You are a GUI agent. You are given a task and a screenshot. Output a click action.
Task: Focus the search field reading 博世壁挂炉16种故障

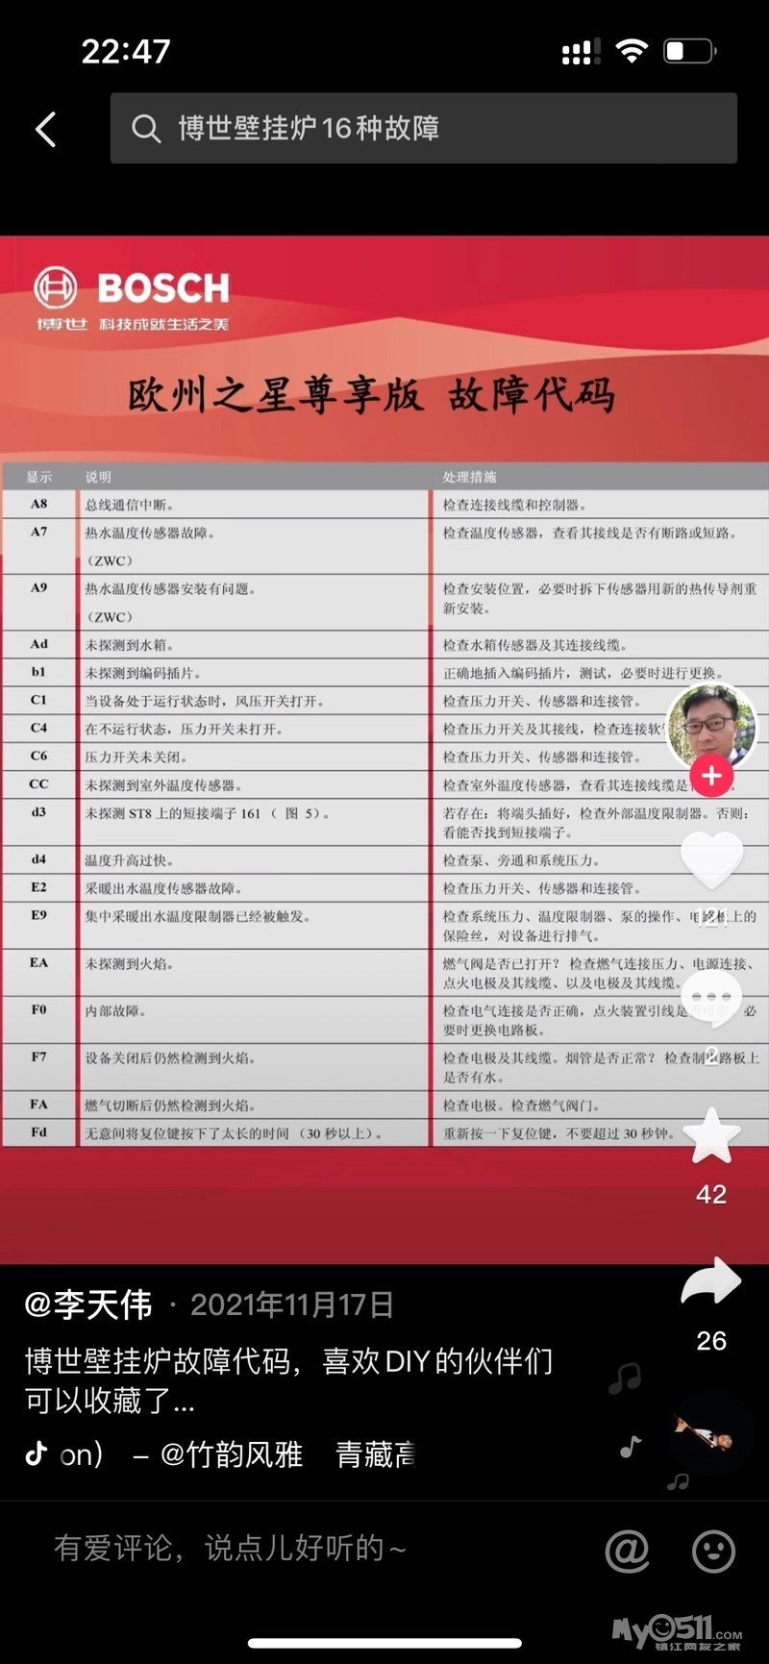(x=424, y=128)
